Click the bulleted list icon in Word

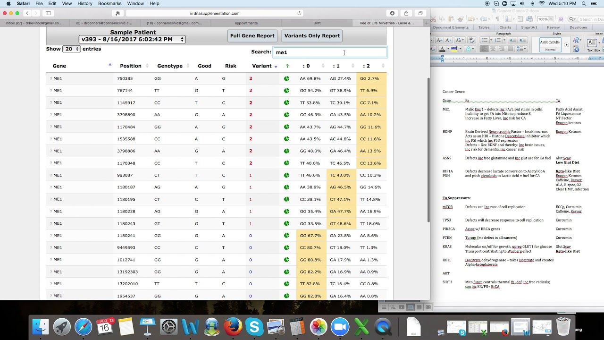coord(484,40)
